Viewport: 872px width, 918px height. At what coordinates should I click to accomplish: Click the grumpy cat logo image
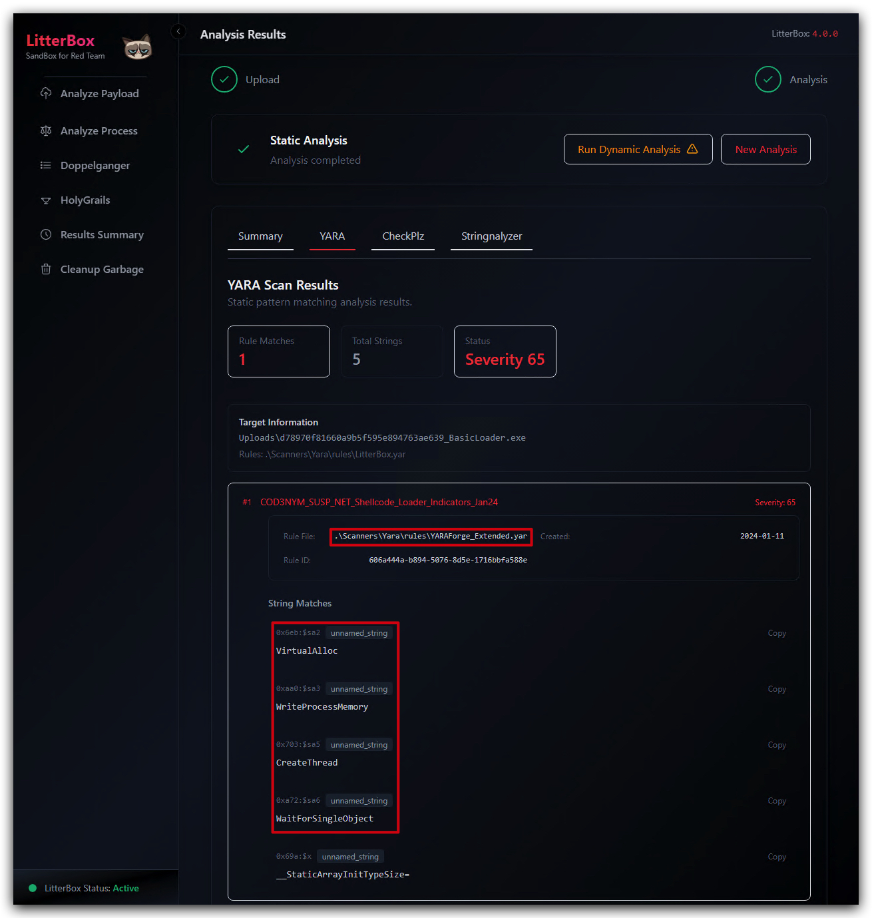[138, 47]
